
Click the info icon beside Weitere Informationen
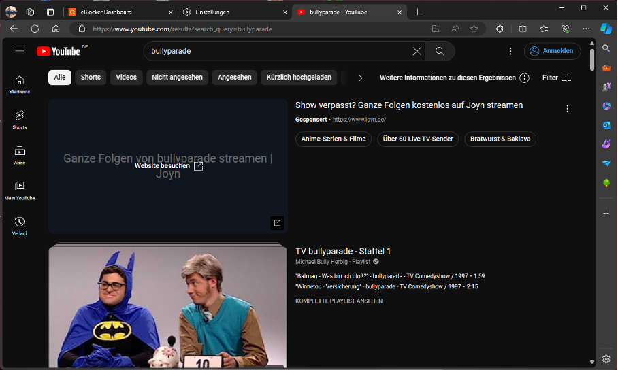(x=524, y=78)
